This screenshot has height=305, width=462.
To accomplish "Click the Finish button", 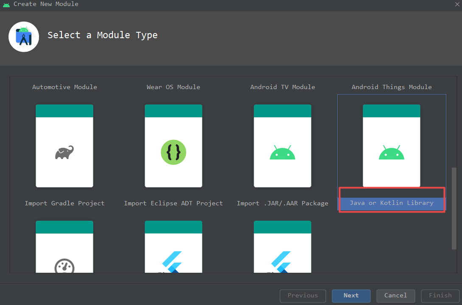I will 440,296.
